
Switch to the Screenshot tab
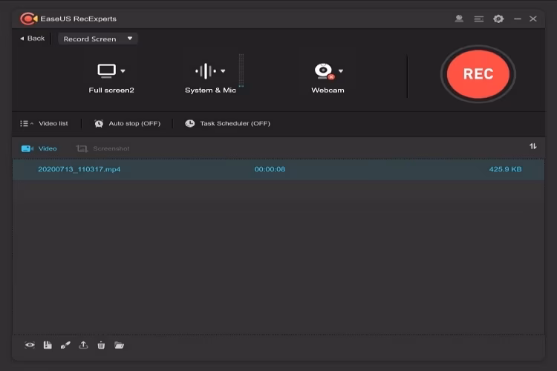103,148
